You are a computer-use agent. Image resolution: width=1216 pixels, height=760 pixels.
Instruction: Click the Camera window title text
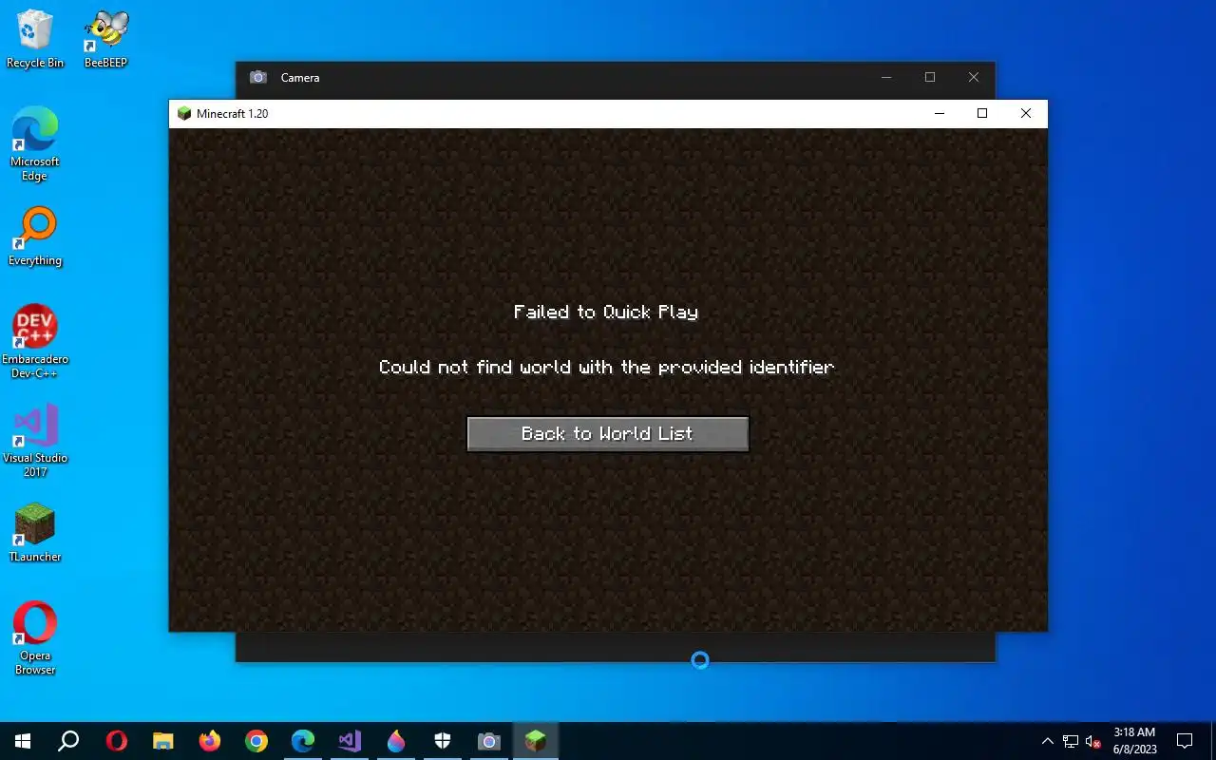(300, 78)
